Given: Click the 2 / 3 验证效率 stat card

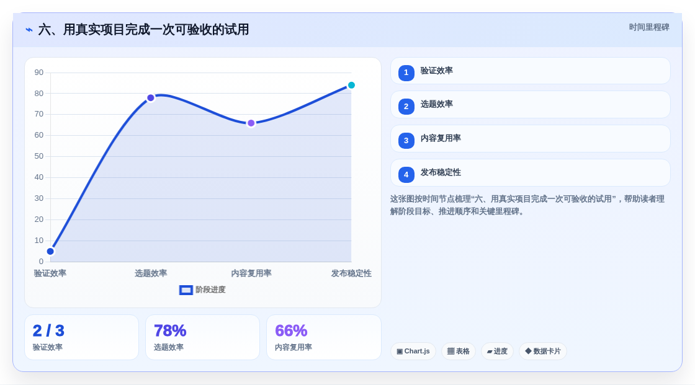Looking at the screenshot, I should (x=81, y=337).
